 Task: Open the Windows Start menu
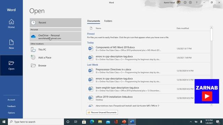tap(4, 122)
